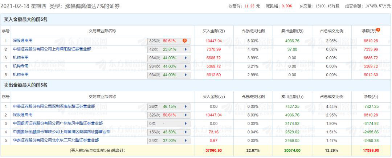Click buy amount 0.67

pos(213,141)
